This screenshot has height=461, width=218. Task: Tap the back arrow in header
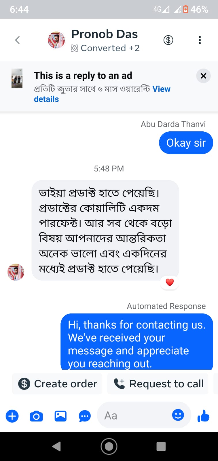point(18,40)
